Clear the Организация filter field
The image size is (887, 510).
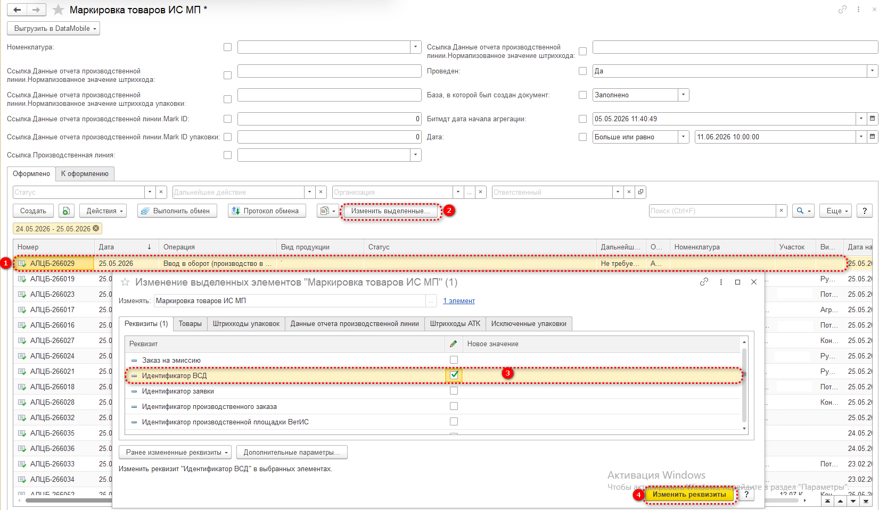point(481,192)
